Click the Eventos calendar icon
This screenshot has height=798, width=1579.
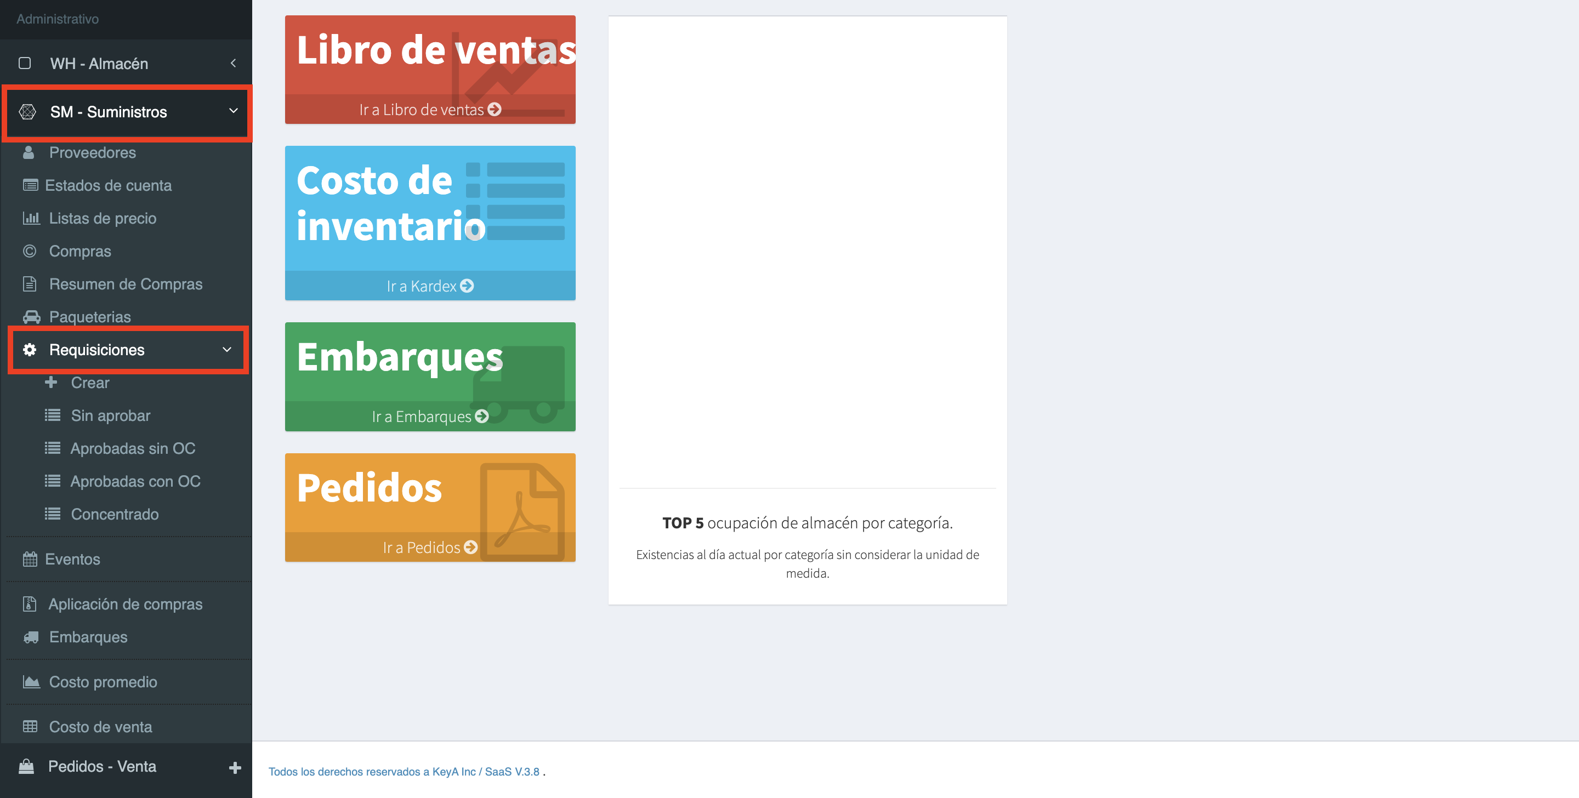point(30,559)
